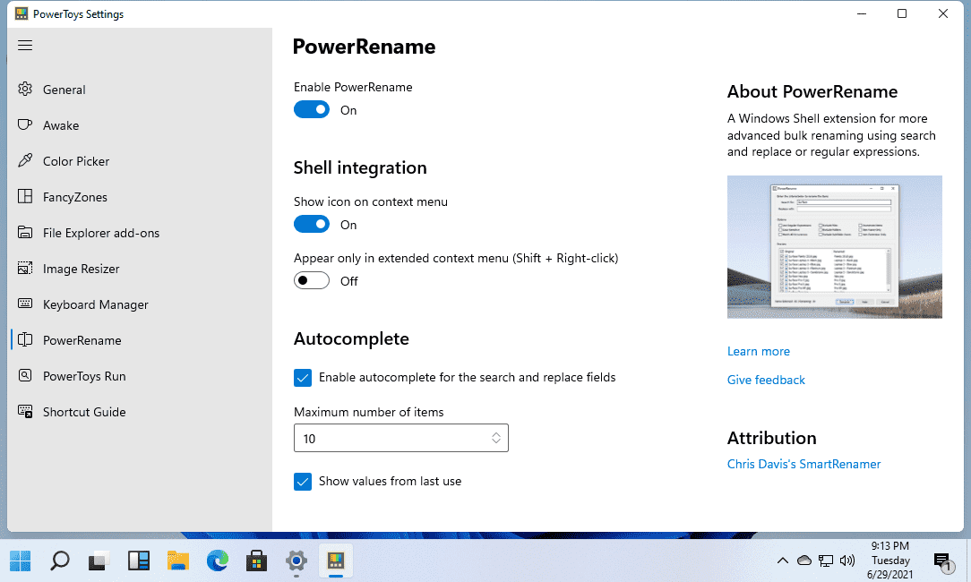Click the Learn more link
This screenshot has height=582, width=971.
[758, 351]
